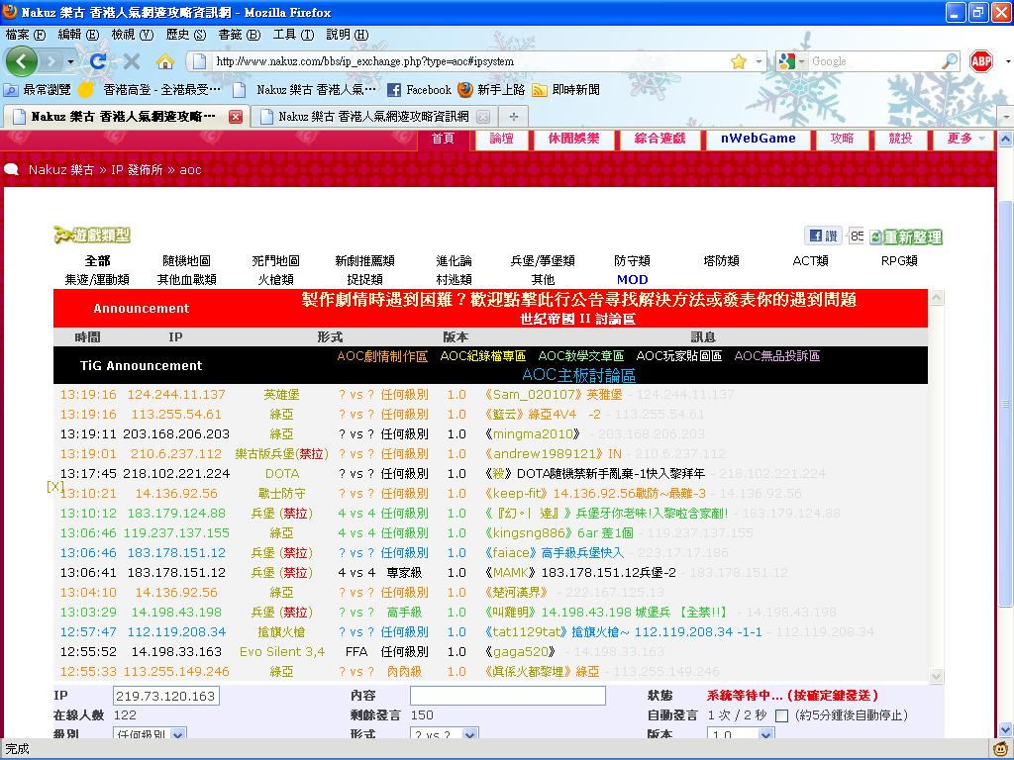The width and height of the screenshot is (1014, 760).
Task: Click the forward navigation arrow
Action: coord(51,62)
